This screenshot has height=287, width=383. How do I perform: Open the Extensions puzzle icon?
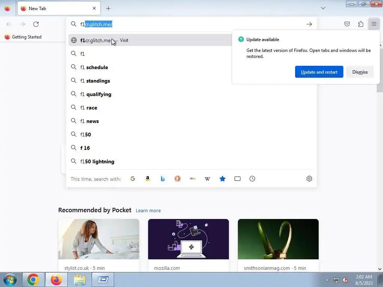(x=361, y=24)
